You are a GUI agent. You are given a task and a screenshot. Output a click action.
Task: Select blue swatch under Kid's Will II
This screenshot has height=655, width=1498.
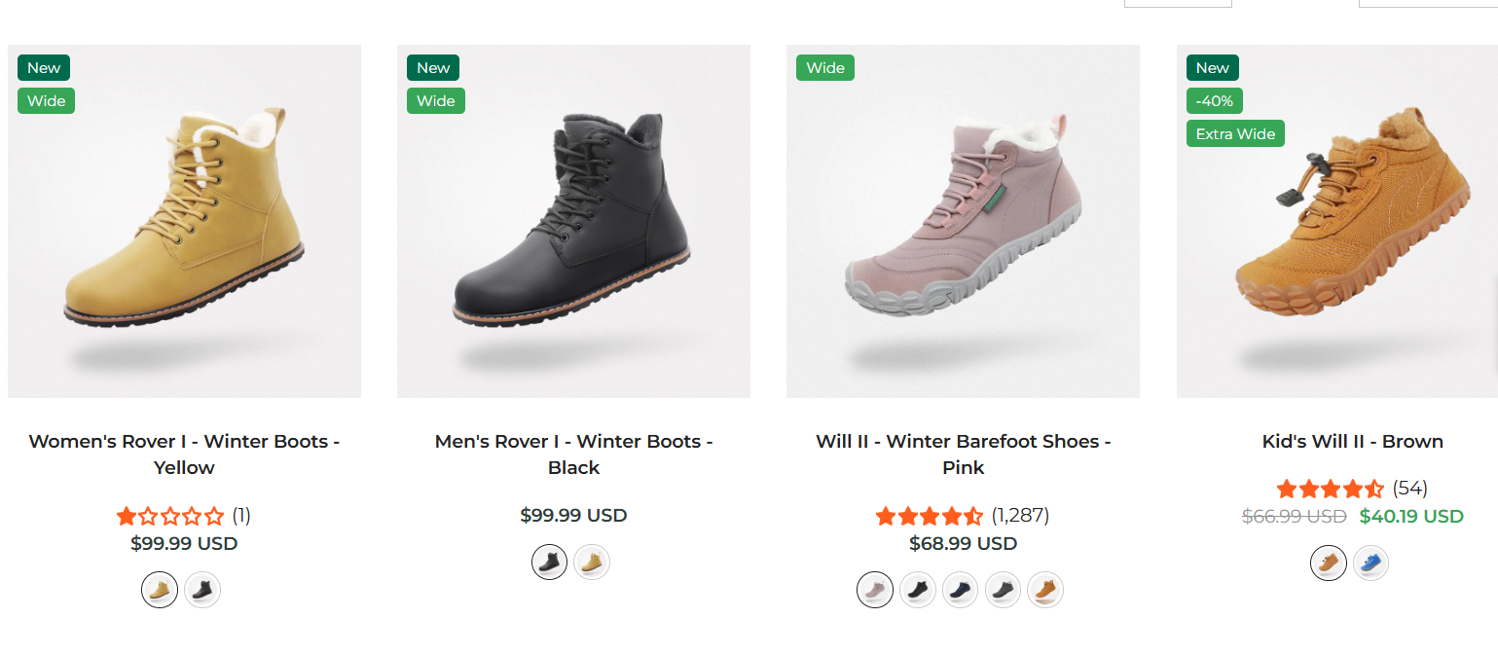pos(1370,562)
